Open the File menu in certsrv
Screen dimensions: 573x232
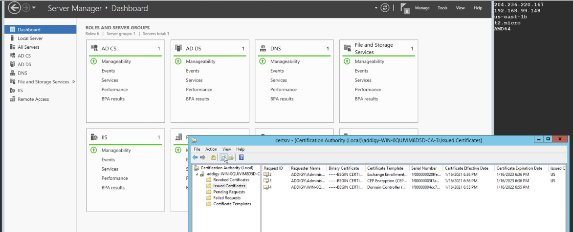(x=197, y=149)
